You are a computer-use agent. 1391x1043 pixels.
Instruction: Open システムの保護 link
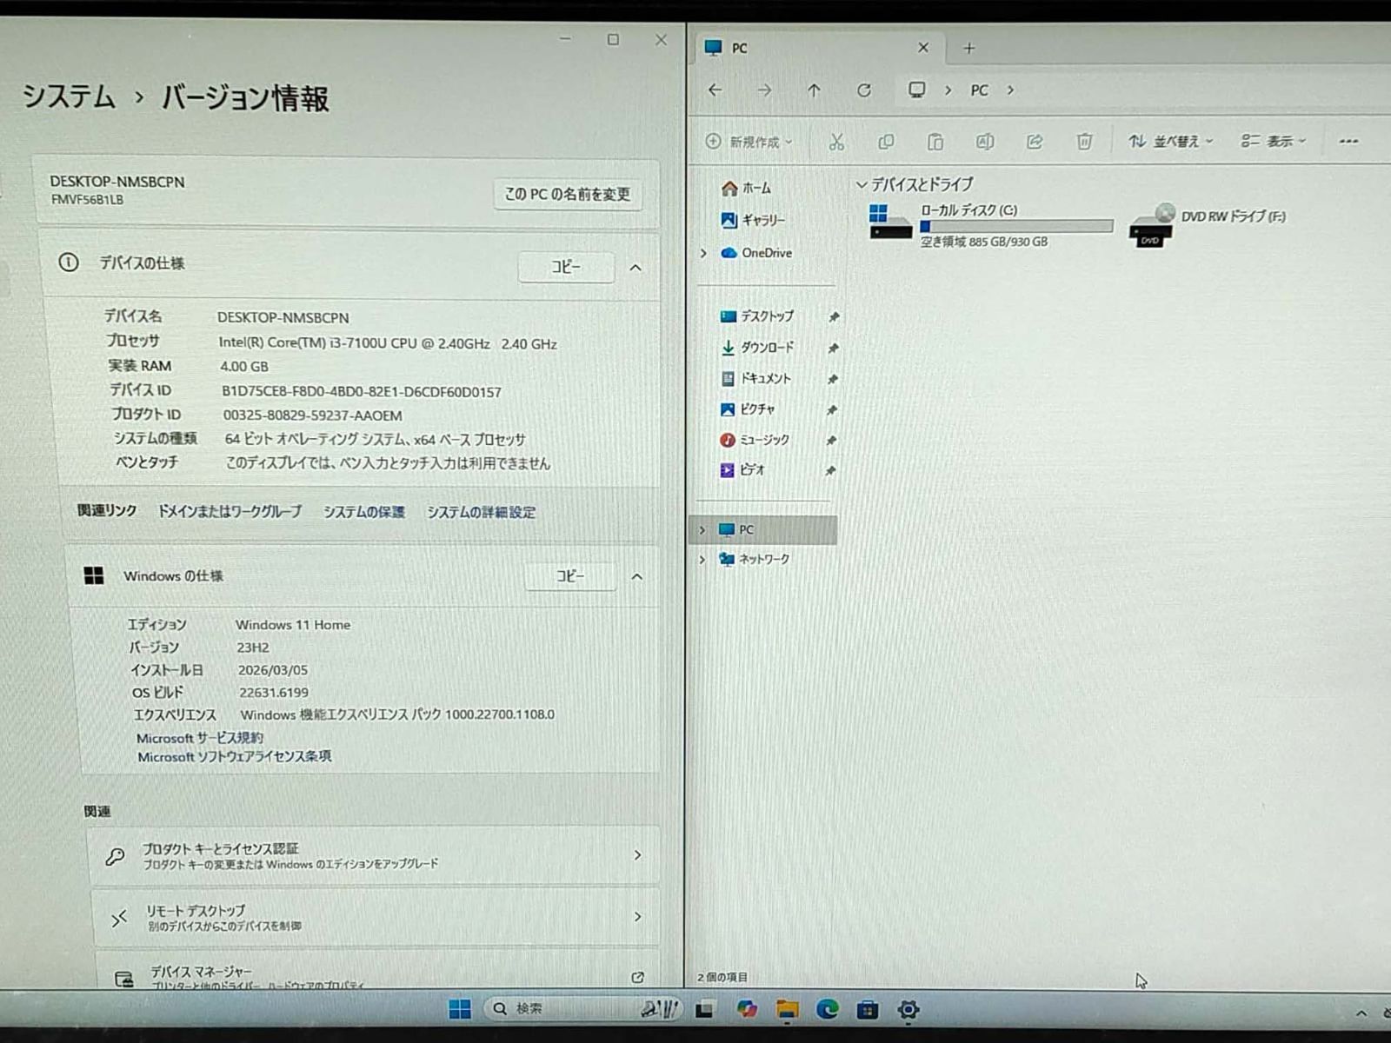click(364, 512)
